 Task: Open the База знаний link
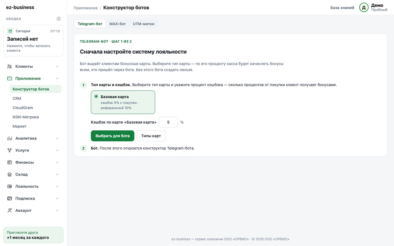(342, 8)
